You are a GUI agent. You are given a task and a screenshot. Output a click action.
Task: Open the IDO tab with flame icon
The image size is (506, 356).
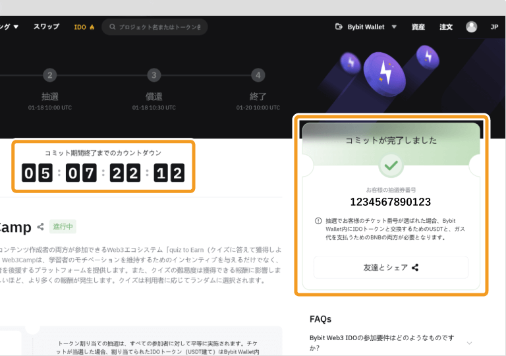point(84,27)
